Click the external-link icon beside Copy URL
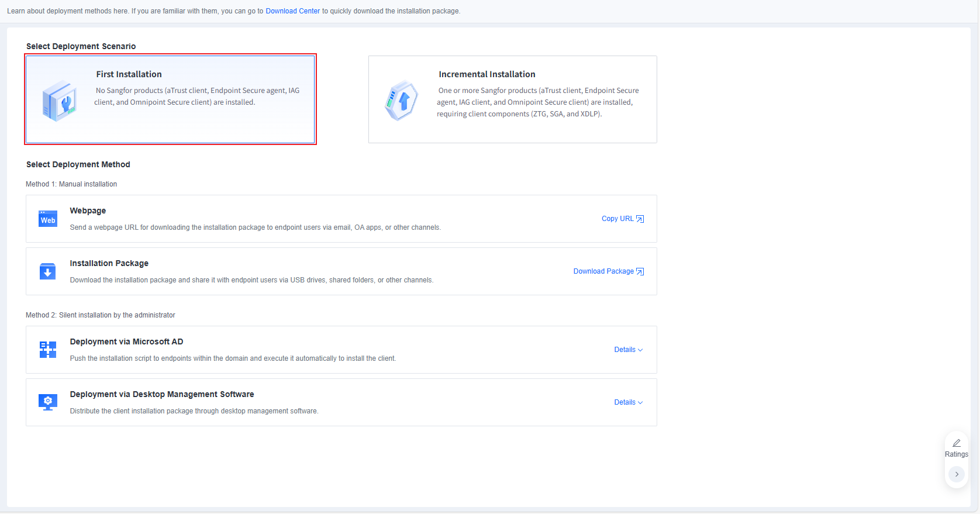 640,219
